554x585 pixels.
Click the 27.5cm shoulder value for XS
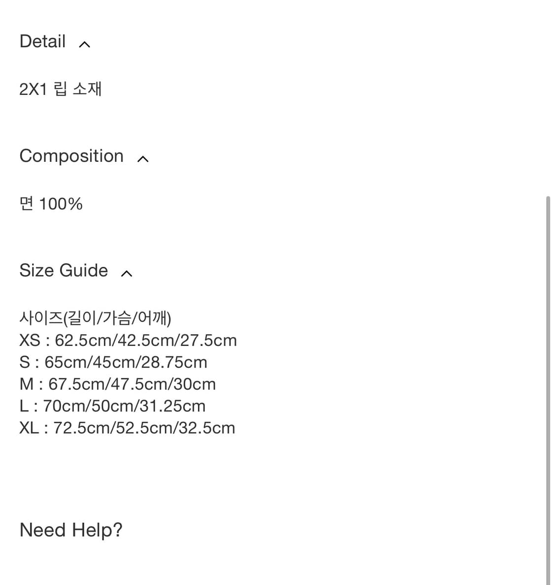coord(208,340)
